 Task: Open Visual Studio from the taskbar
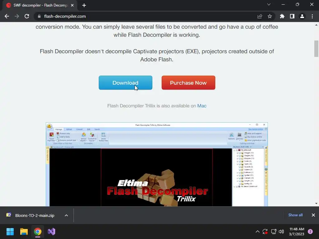point(51,232)
